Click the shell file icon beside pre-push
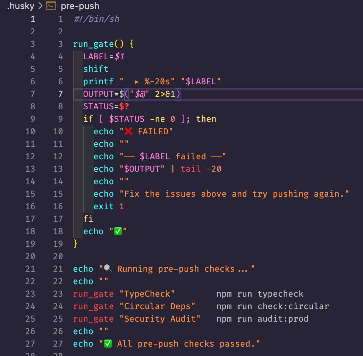 coord(51,6)
